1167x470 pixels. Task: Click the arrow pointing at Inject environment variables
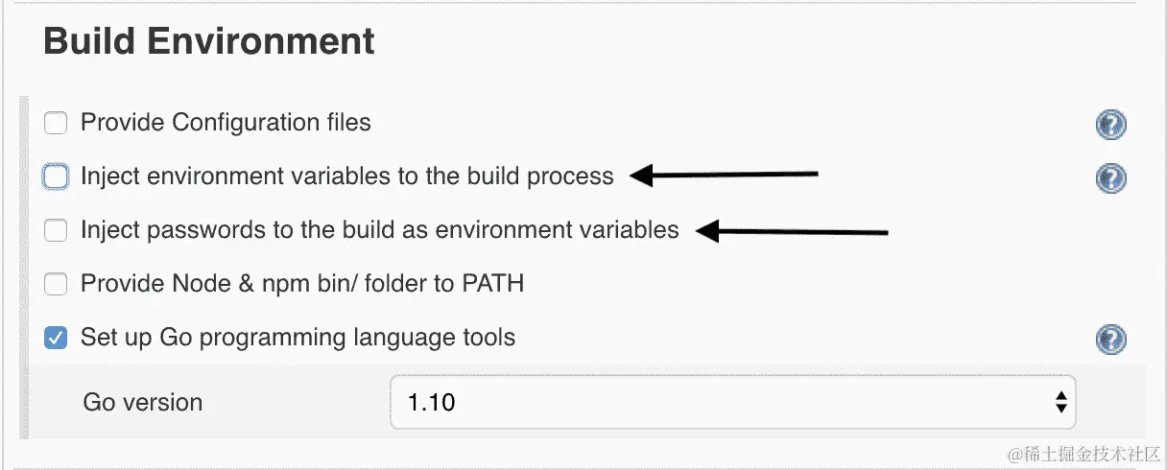[725, 175]
